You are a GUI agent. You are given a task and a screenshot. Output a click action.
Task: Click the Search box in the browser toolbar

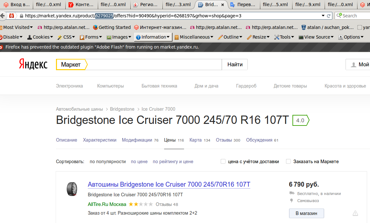(353, 16)
